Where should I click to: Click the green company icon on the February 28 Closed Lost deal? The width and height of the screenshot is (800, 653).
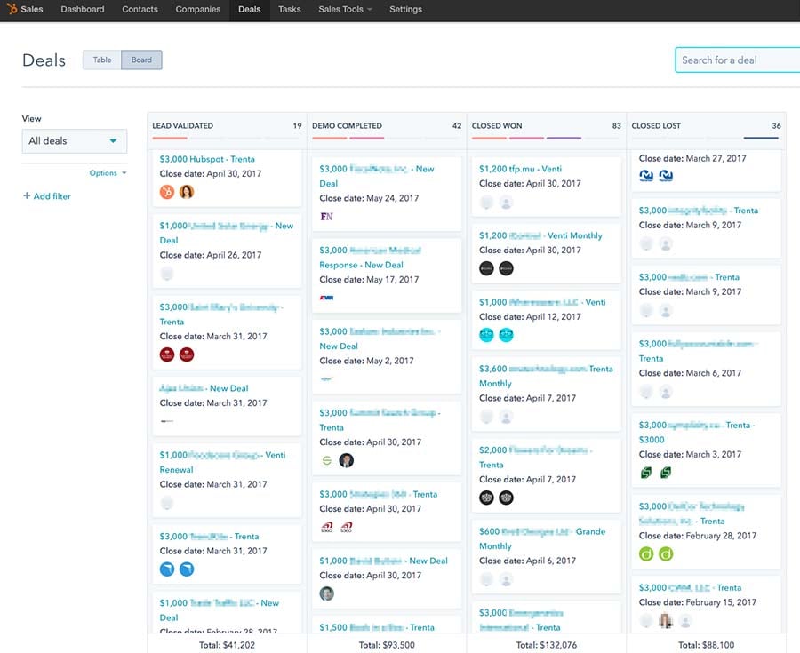click(x=646, y=553)
